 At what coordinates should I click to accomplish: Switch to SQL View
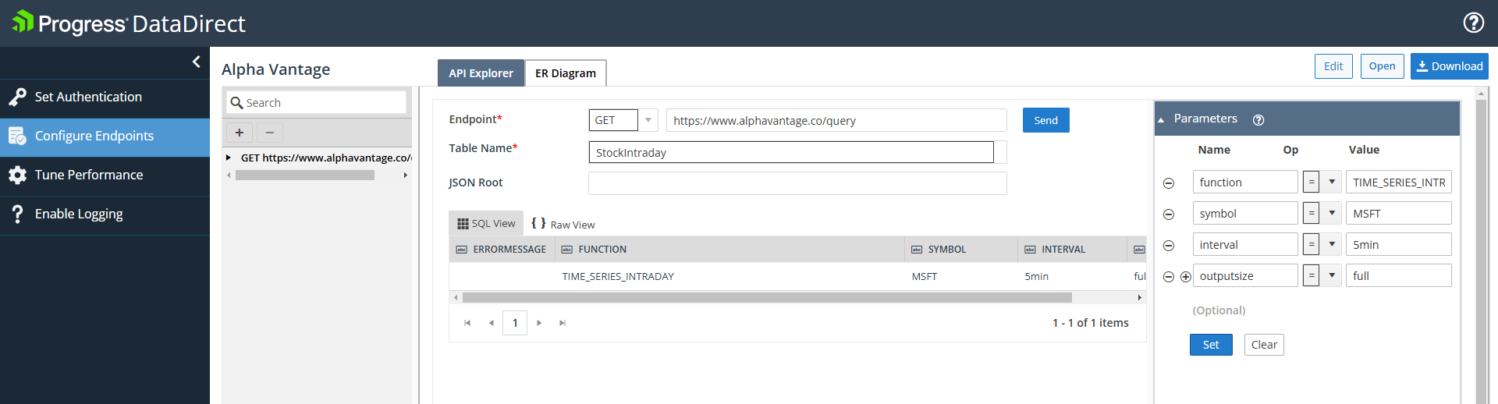486,224
